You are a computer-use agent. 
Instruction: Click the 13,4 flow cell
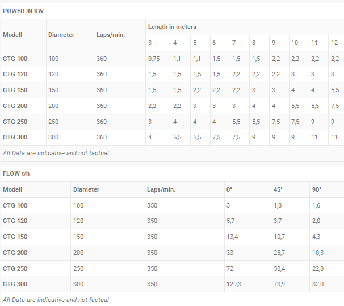(232, 237)
